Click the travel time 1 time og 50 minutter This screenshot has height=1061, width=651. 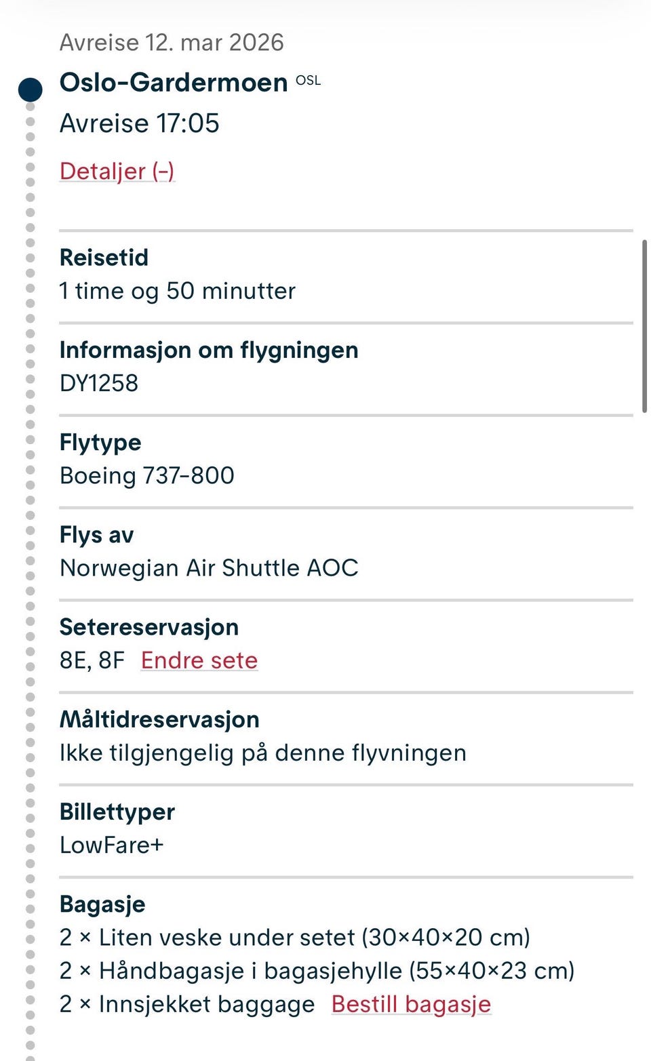[178, 292]
